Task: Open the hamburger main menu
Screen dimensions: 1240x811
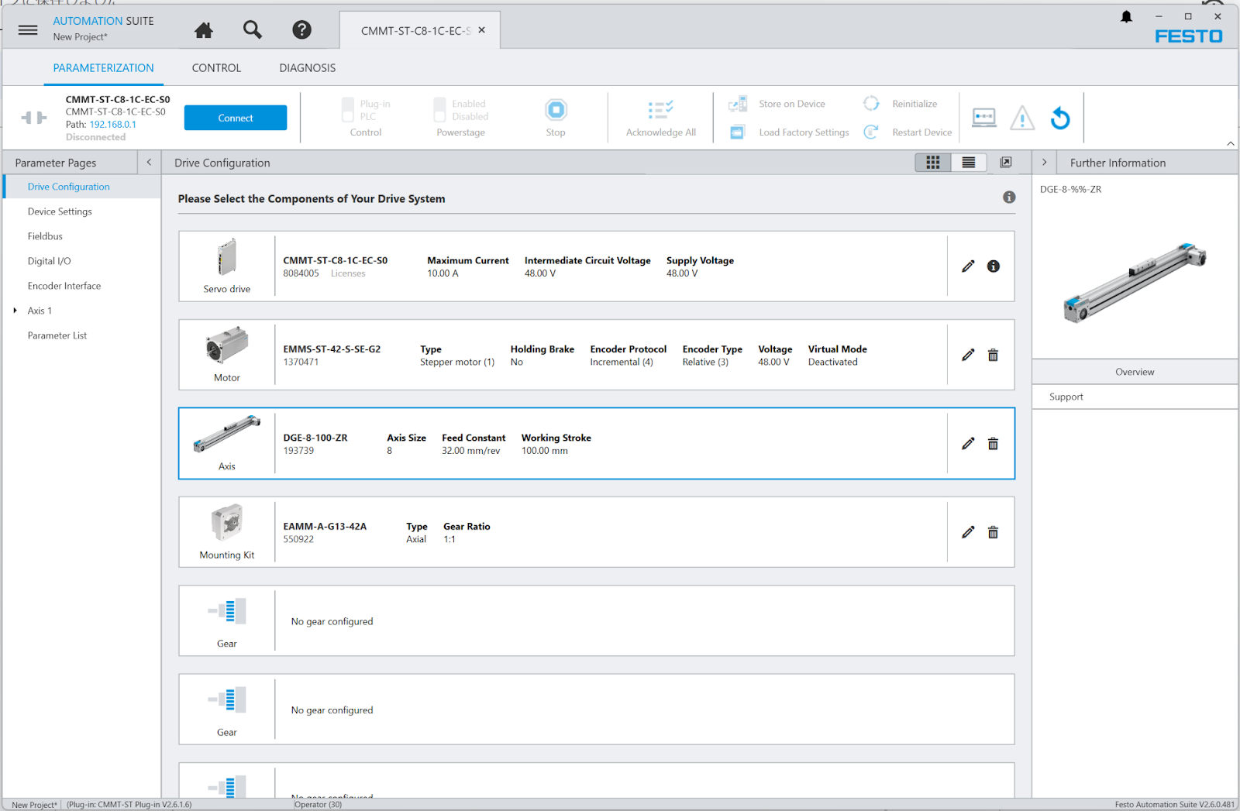Action: click(x=28, y=30)
